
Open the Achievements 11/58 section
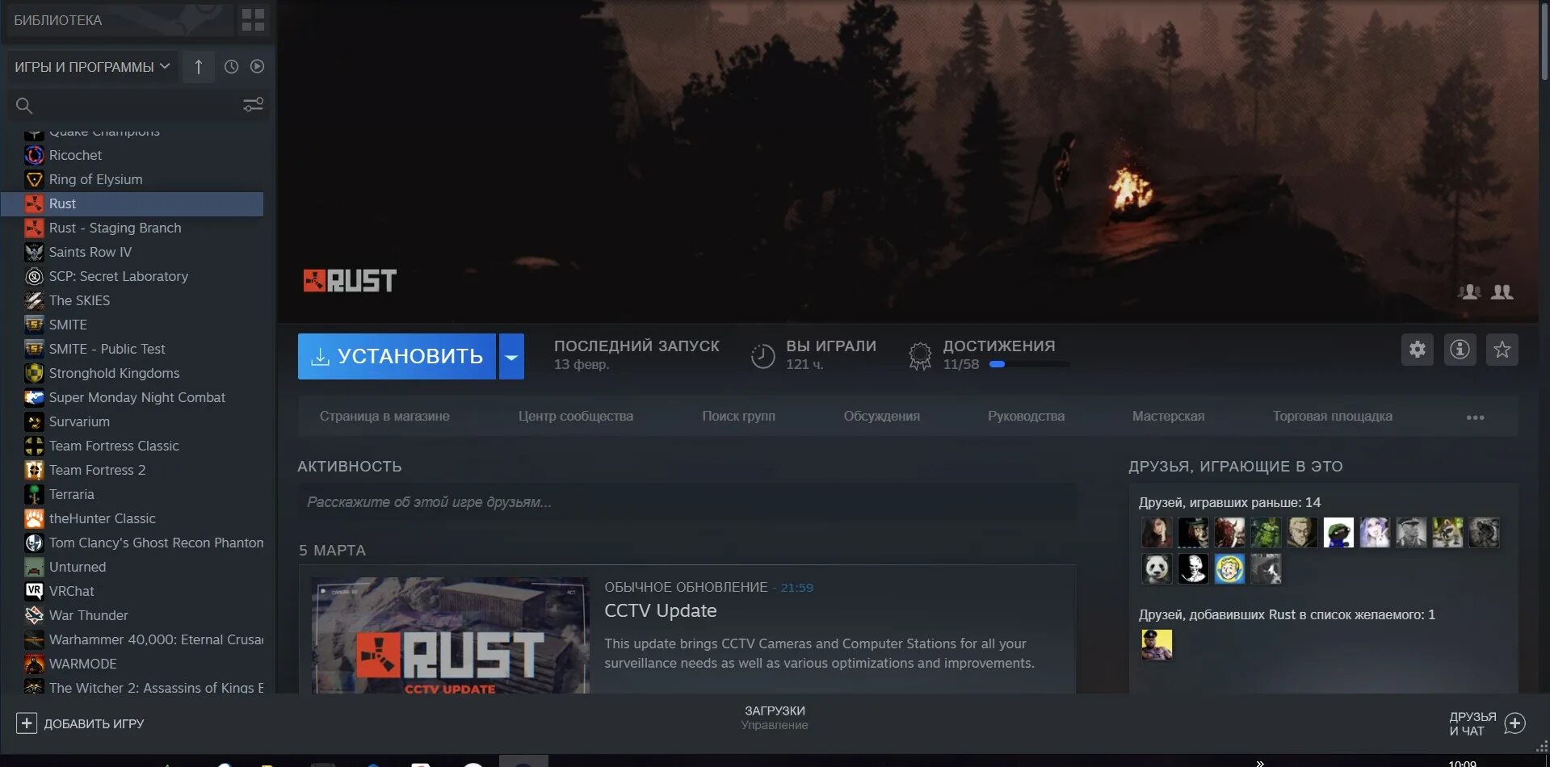click(x=989, y=354)
